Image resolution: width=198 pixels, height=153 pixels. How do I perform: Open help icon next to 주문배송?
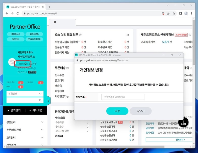(68, 68)
